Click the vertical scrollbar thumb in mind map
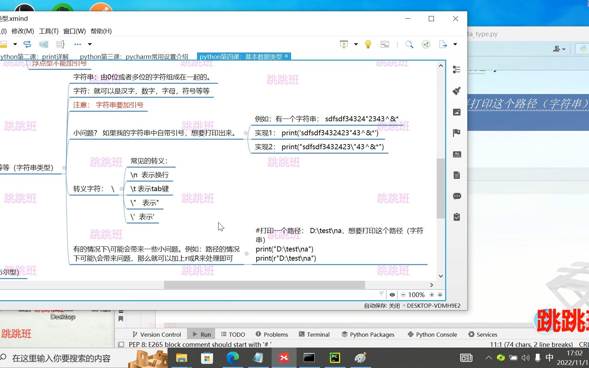Viewport: 589px width, 368px height. click(441, 188)
